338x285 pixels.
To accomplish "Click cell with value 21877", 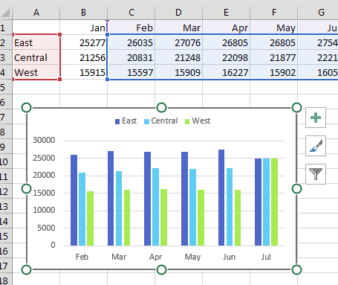I will (x=273, y=57).
